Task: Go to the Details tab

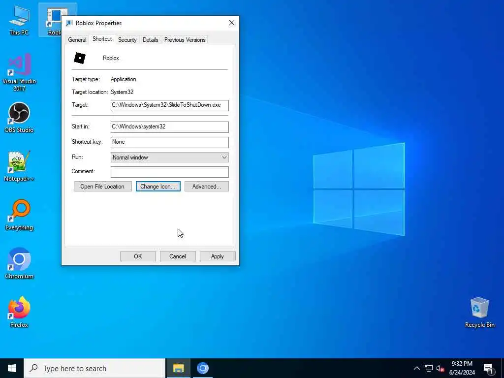Action: (151, 40)
